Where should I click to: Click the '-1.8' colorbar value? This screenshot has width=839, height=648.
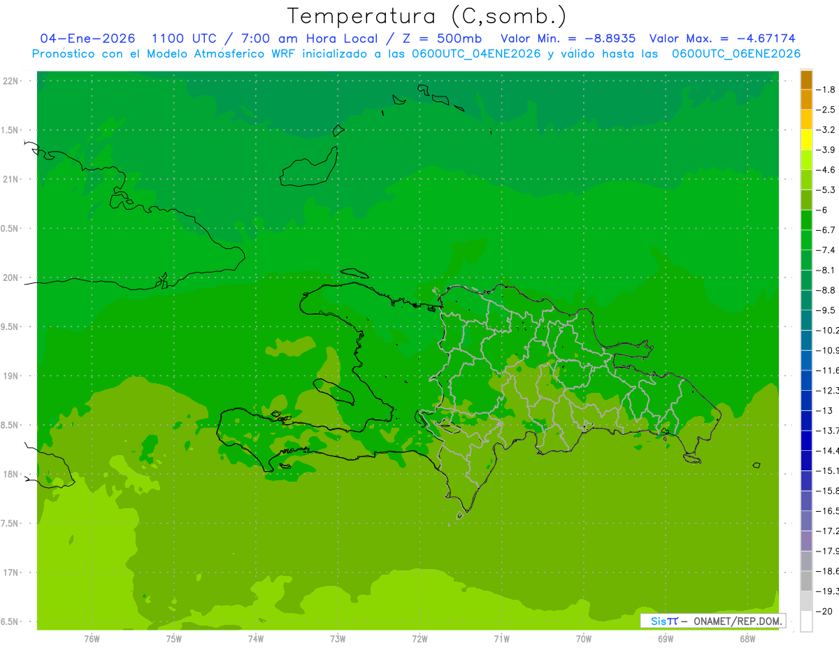point(826,89)
